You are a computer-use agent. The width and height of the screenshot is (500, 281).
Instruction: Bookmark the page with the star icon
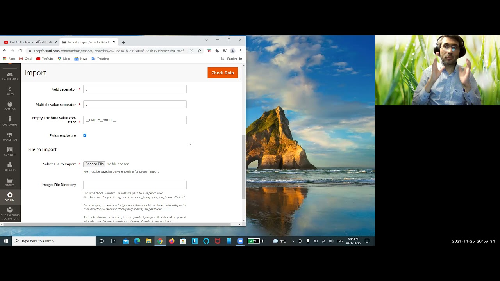click(199, 51)
